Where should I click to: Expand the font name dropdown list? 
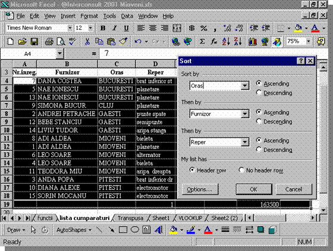coord(70,28)
